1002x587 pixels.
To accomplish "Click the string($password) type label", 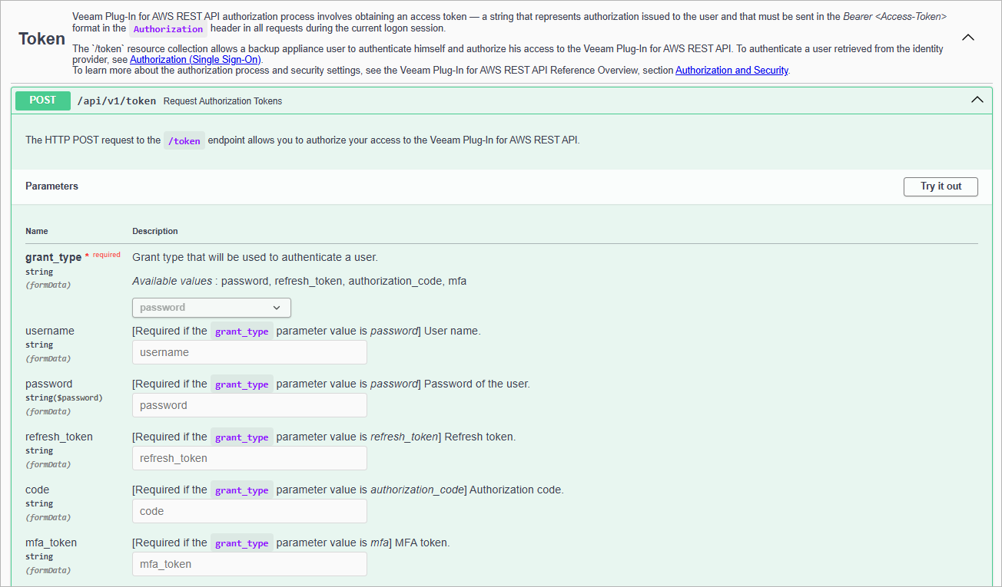I will click(64, 397).
